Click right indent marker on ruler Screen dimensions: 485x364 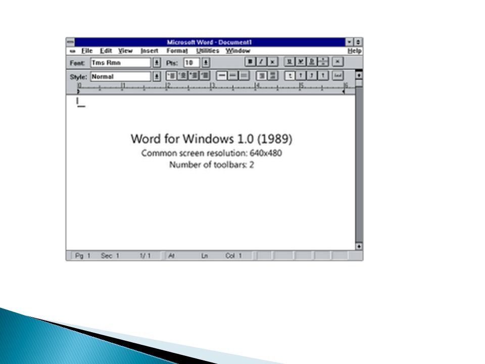[x=344, y=92]
